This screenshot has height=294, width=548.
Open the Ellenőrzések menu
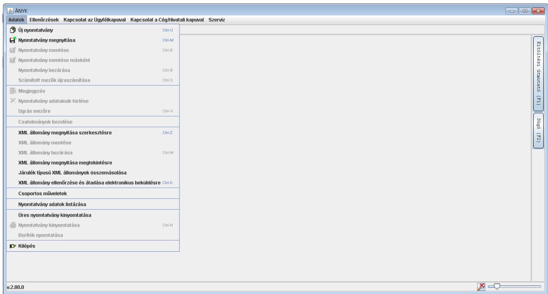click(x=44, y=20)
